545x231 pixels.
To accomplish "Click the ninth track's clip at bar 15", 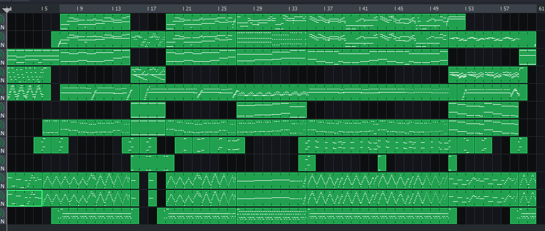I will tap(152, 163).
